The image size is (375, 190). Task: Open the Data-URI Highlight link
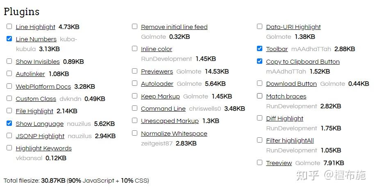[293, 27]
